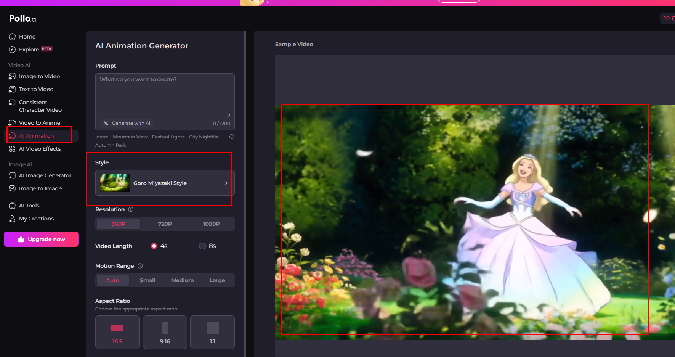The width and height of the screenshot is (675, 357).
Task: Click the Text to Video icon
Action: [x=12, y=89]
